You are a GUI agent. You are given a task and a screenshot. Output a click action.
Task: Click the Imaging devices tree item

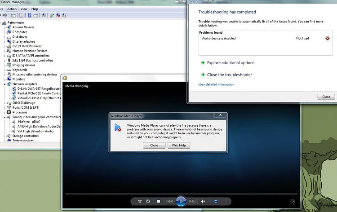point(24,65)
